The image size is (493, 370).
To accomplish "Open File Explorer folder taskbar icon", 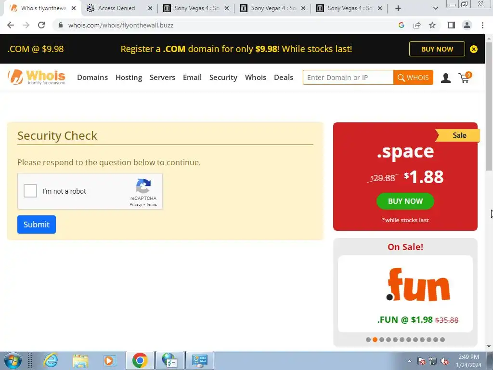I will [80, 360].
